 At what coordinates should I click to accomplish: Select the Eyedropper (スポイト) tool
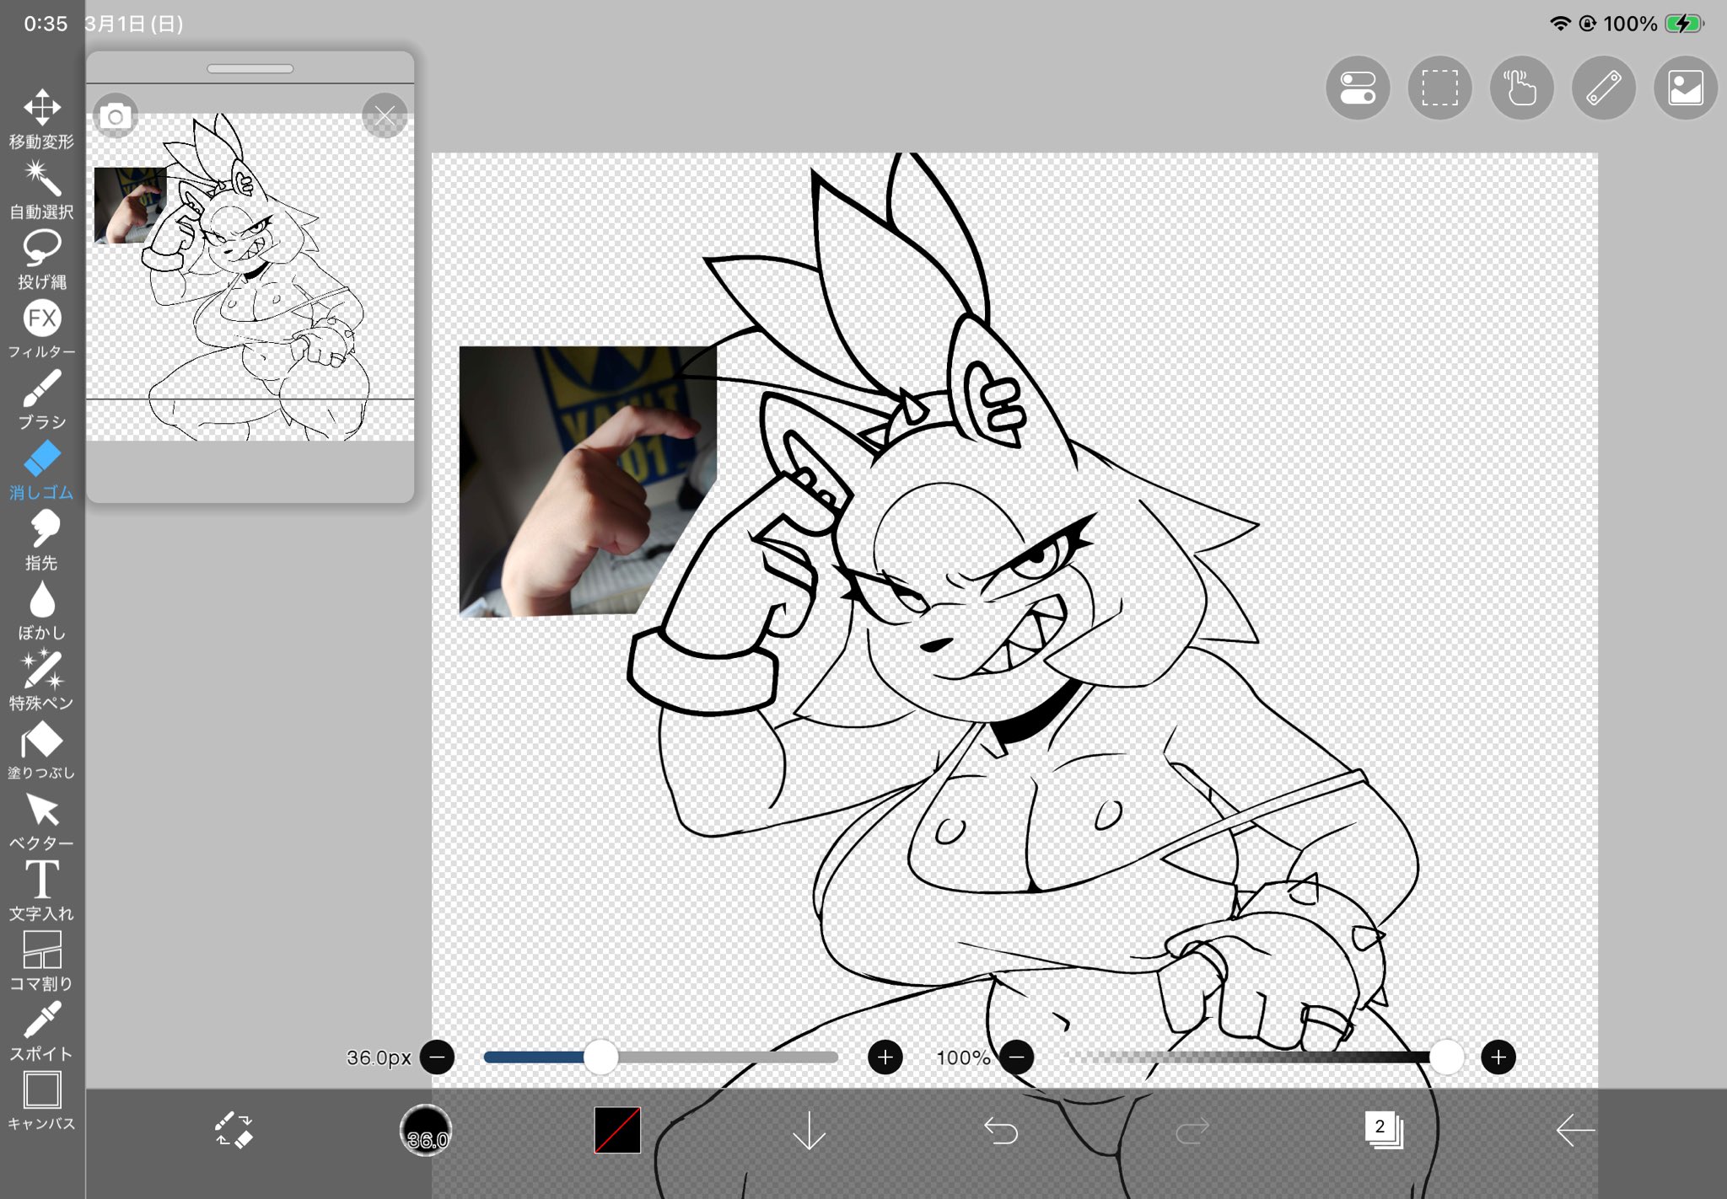coord(41,1030)
